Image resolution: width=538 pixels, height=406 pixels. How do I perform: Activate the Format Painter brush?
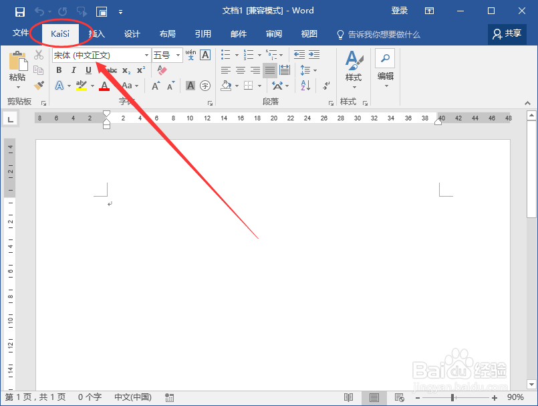[x=39, y=85]
